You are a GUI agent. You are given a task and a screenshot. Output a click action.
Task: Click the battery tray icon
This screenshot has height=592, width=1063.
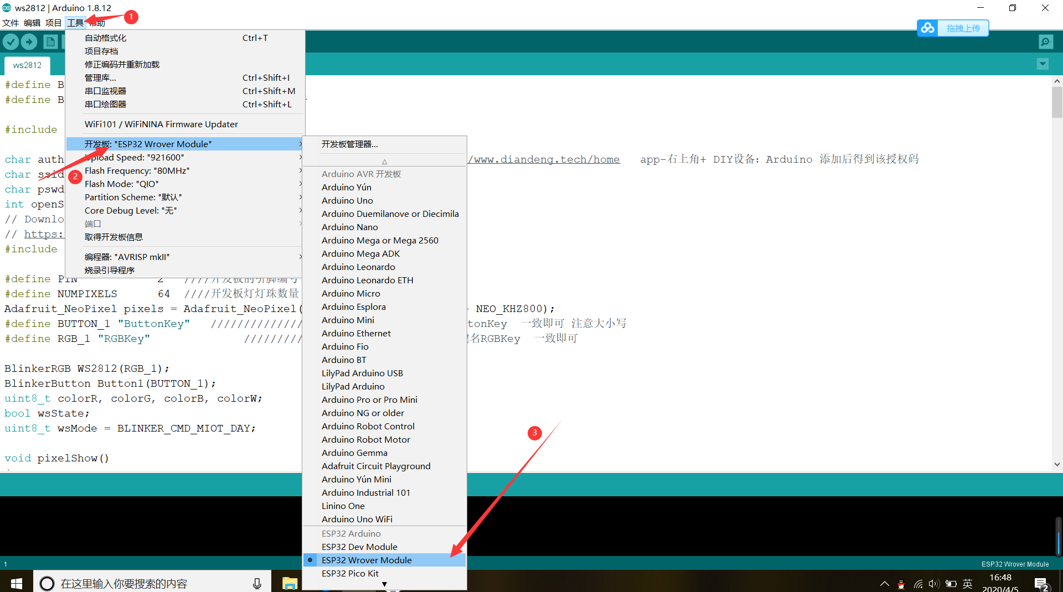pos(951,584)
